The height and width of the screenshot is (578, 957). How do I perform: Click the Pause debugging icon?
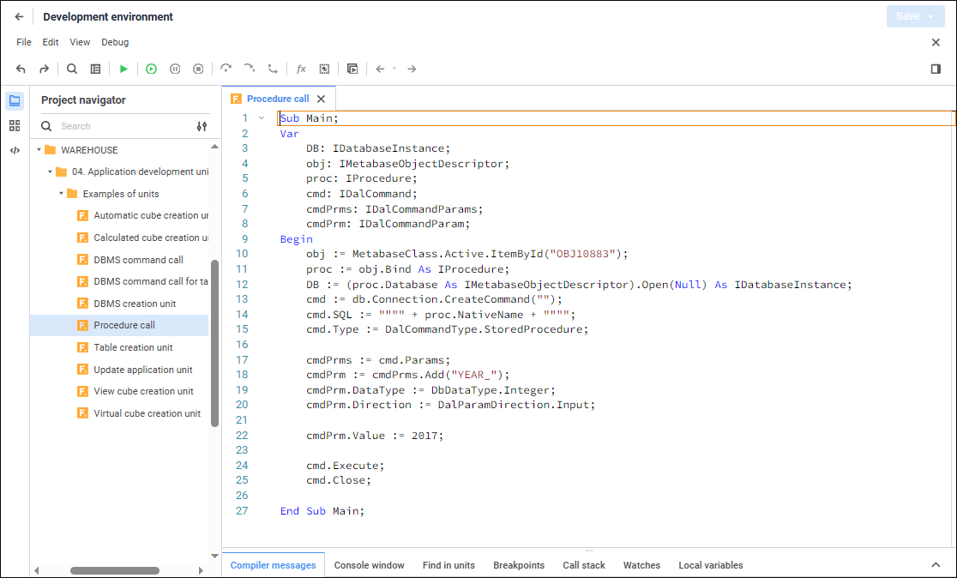coord(175,69)
